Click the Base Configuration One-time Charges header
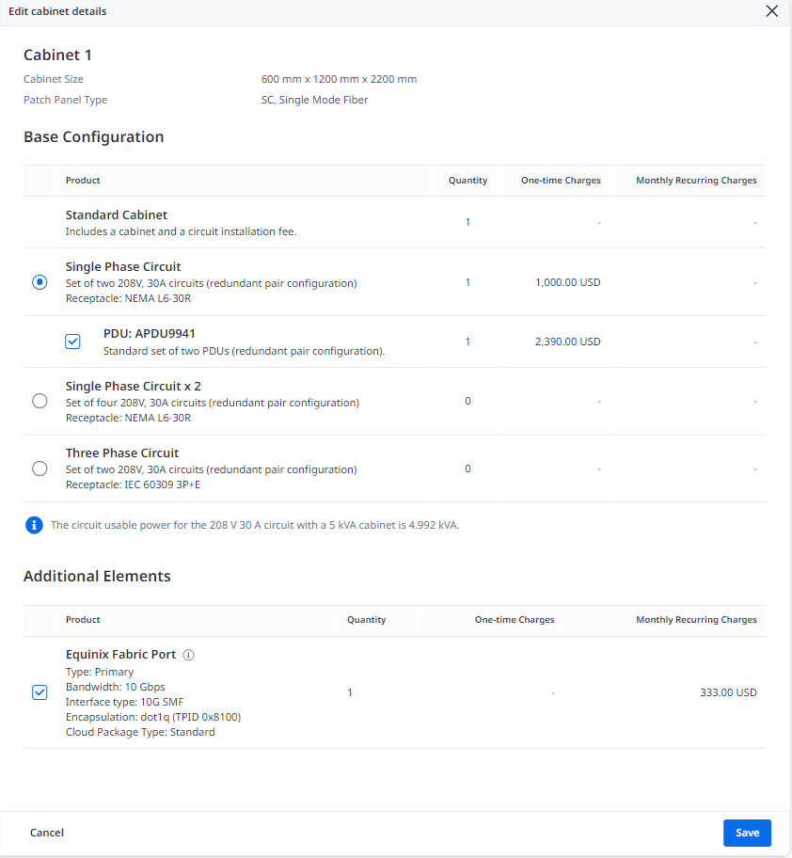This screenshot has width=792, height=858. point(561,181)
